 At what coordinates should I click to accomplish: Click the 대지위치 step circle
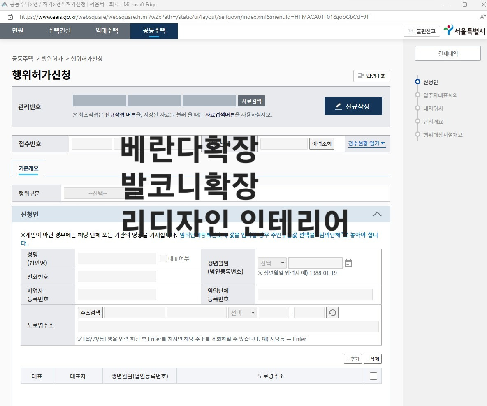[x=418, y=108]
